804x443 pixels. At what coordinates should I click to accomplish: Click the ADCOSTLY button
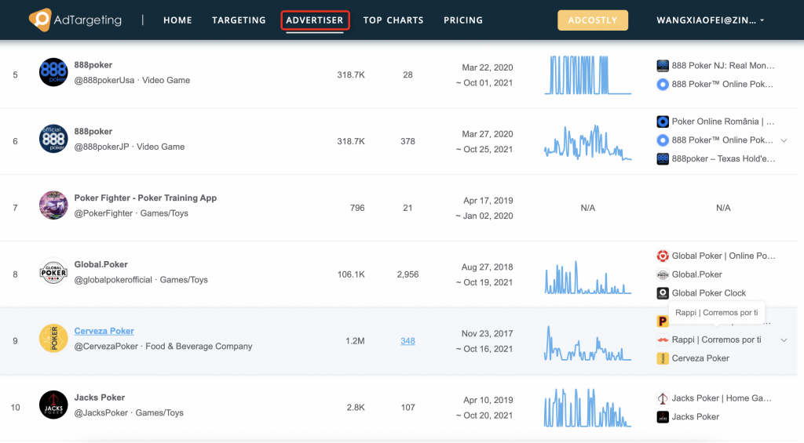point(593,20)
